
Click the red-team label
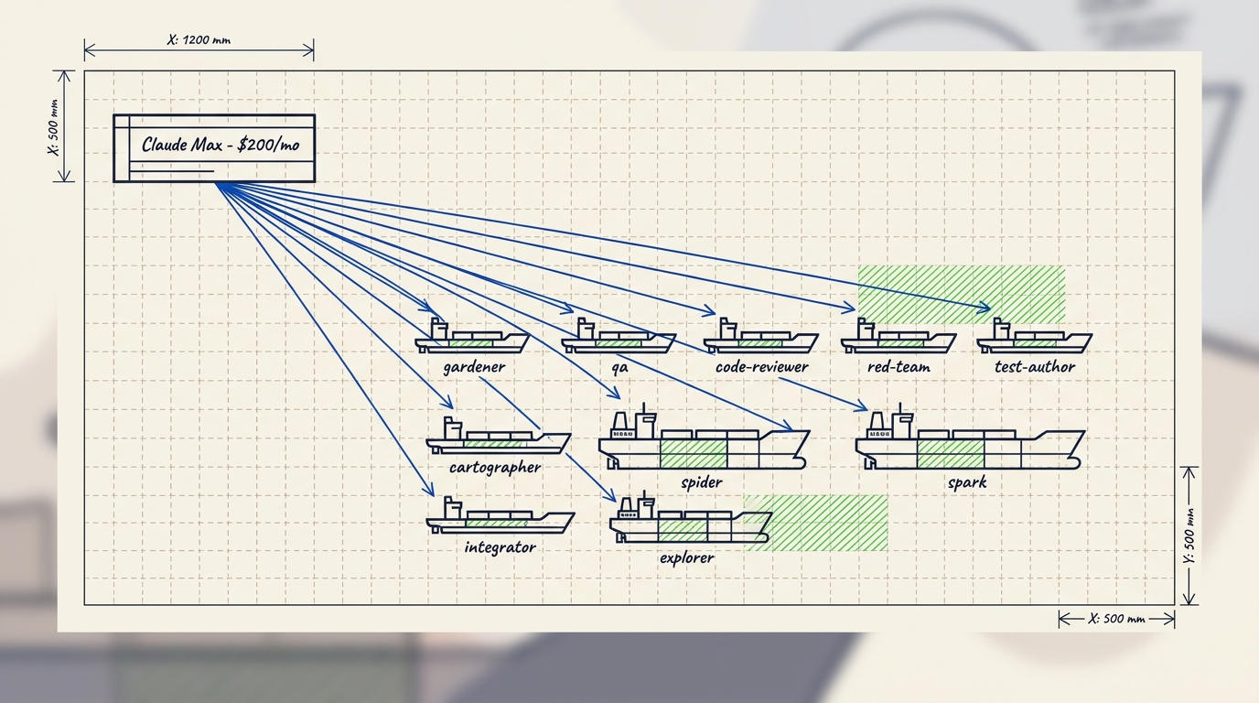tap(899, 367)
